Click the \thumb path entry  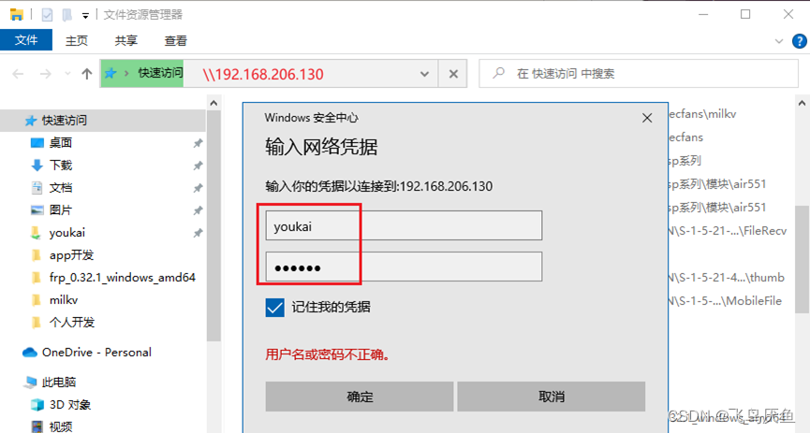point(727,278)
